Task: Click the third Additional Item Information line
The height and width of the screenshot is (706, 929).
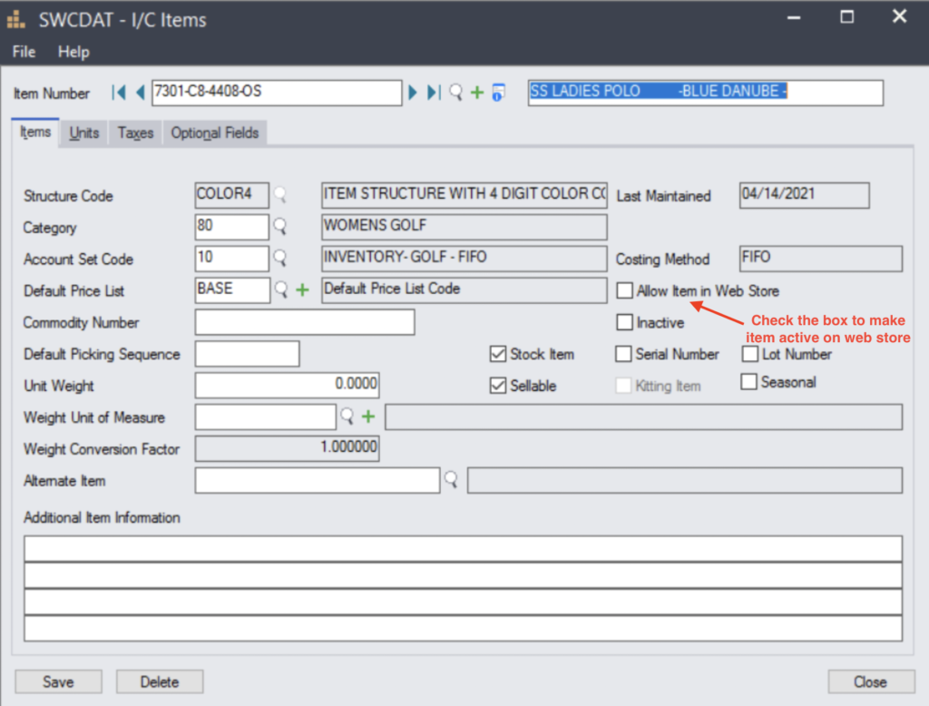Action: [x=463, y=602]
